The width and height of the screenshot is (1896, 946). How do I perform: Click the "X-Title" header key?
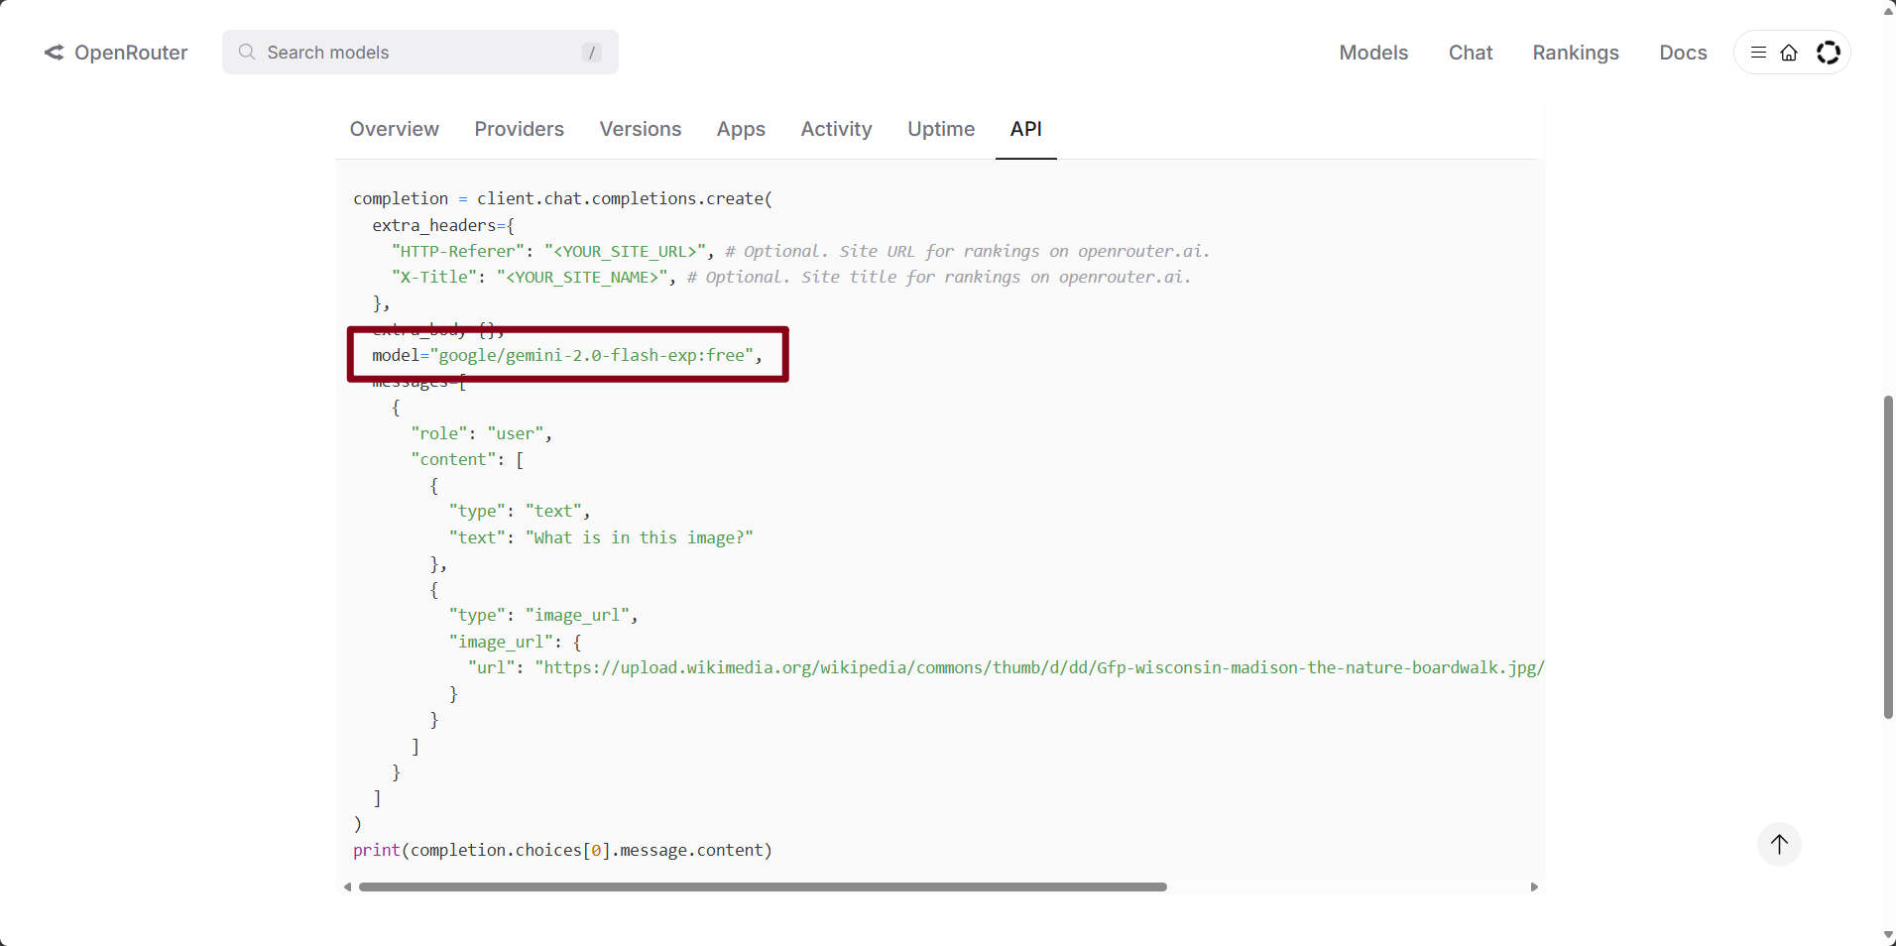point(434,277)
